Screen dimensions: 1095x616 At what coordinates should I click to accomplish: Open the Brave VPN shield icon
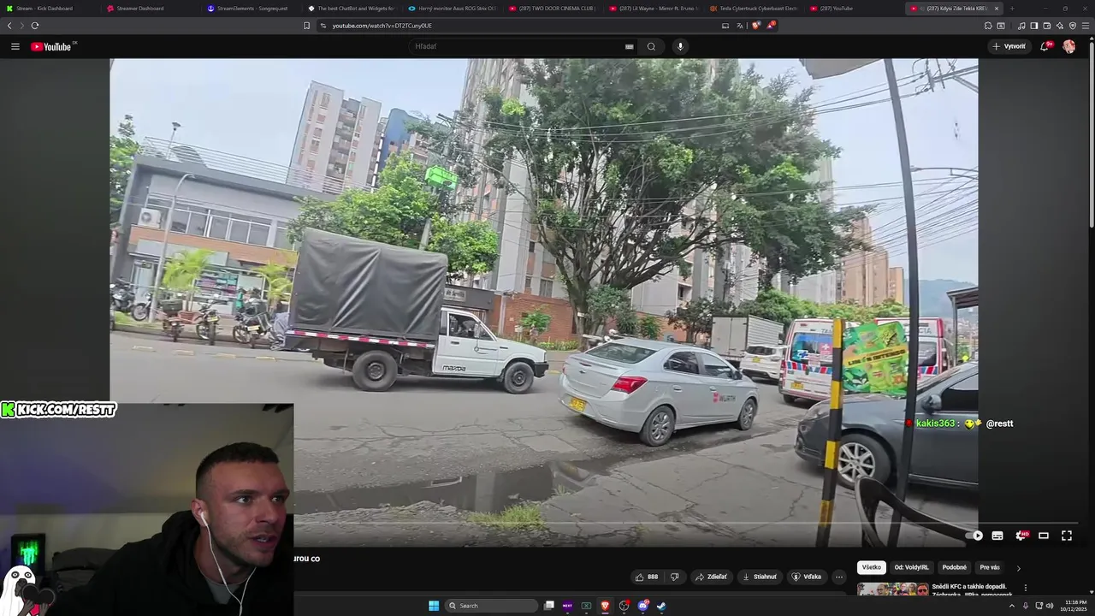tap(1073, 26)
